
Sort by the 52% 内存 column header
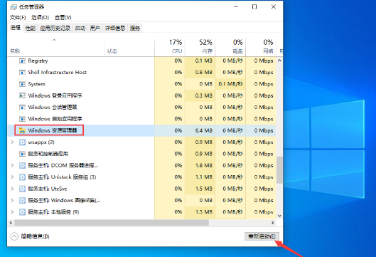tap(200, 46)
